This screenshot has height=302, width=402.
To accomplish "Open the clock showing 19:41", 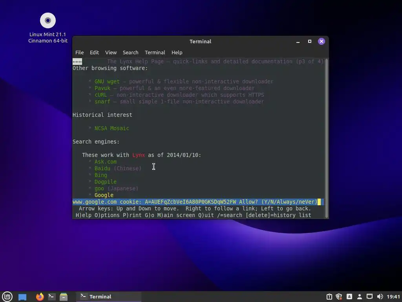I will 393,296.
